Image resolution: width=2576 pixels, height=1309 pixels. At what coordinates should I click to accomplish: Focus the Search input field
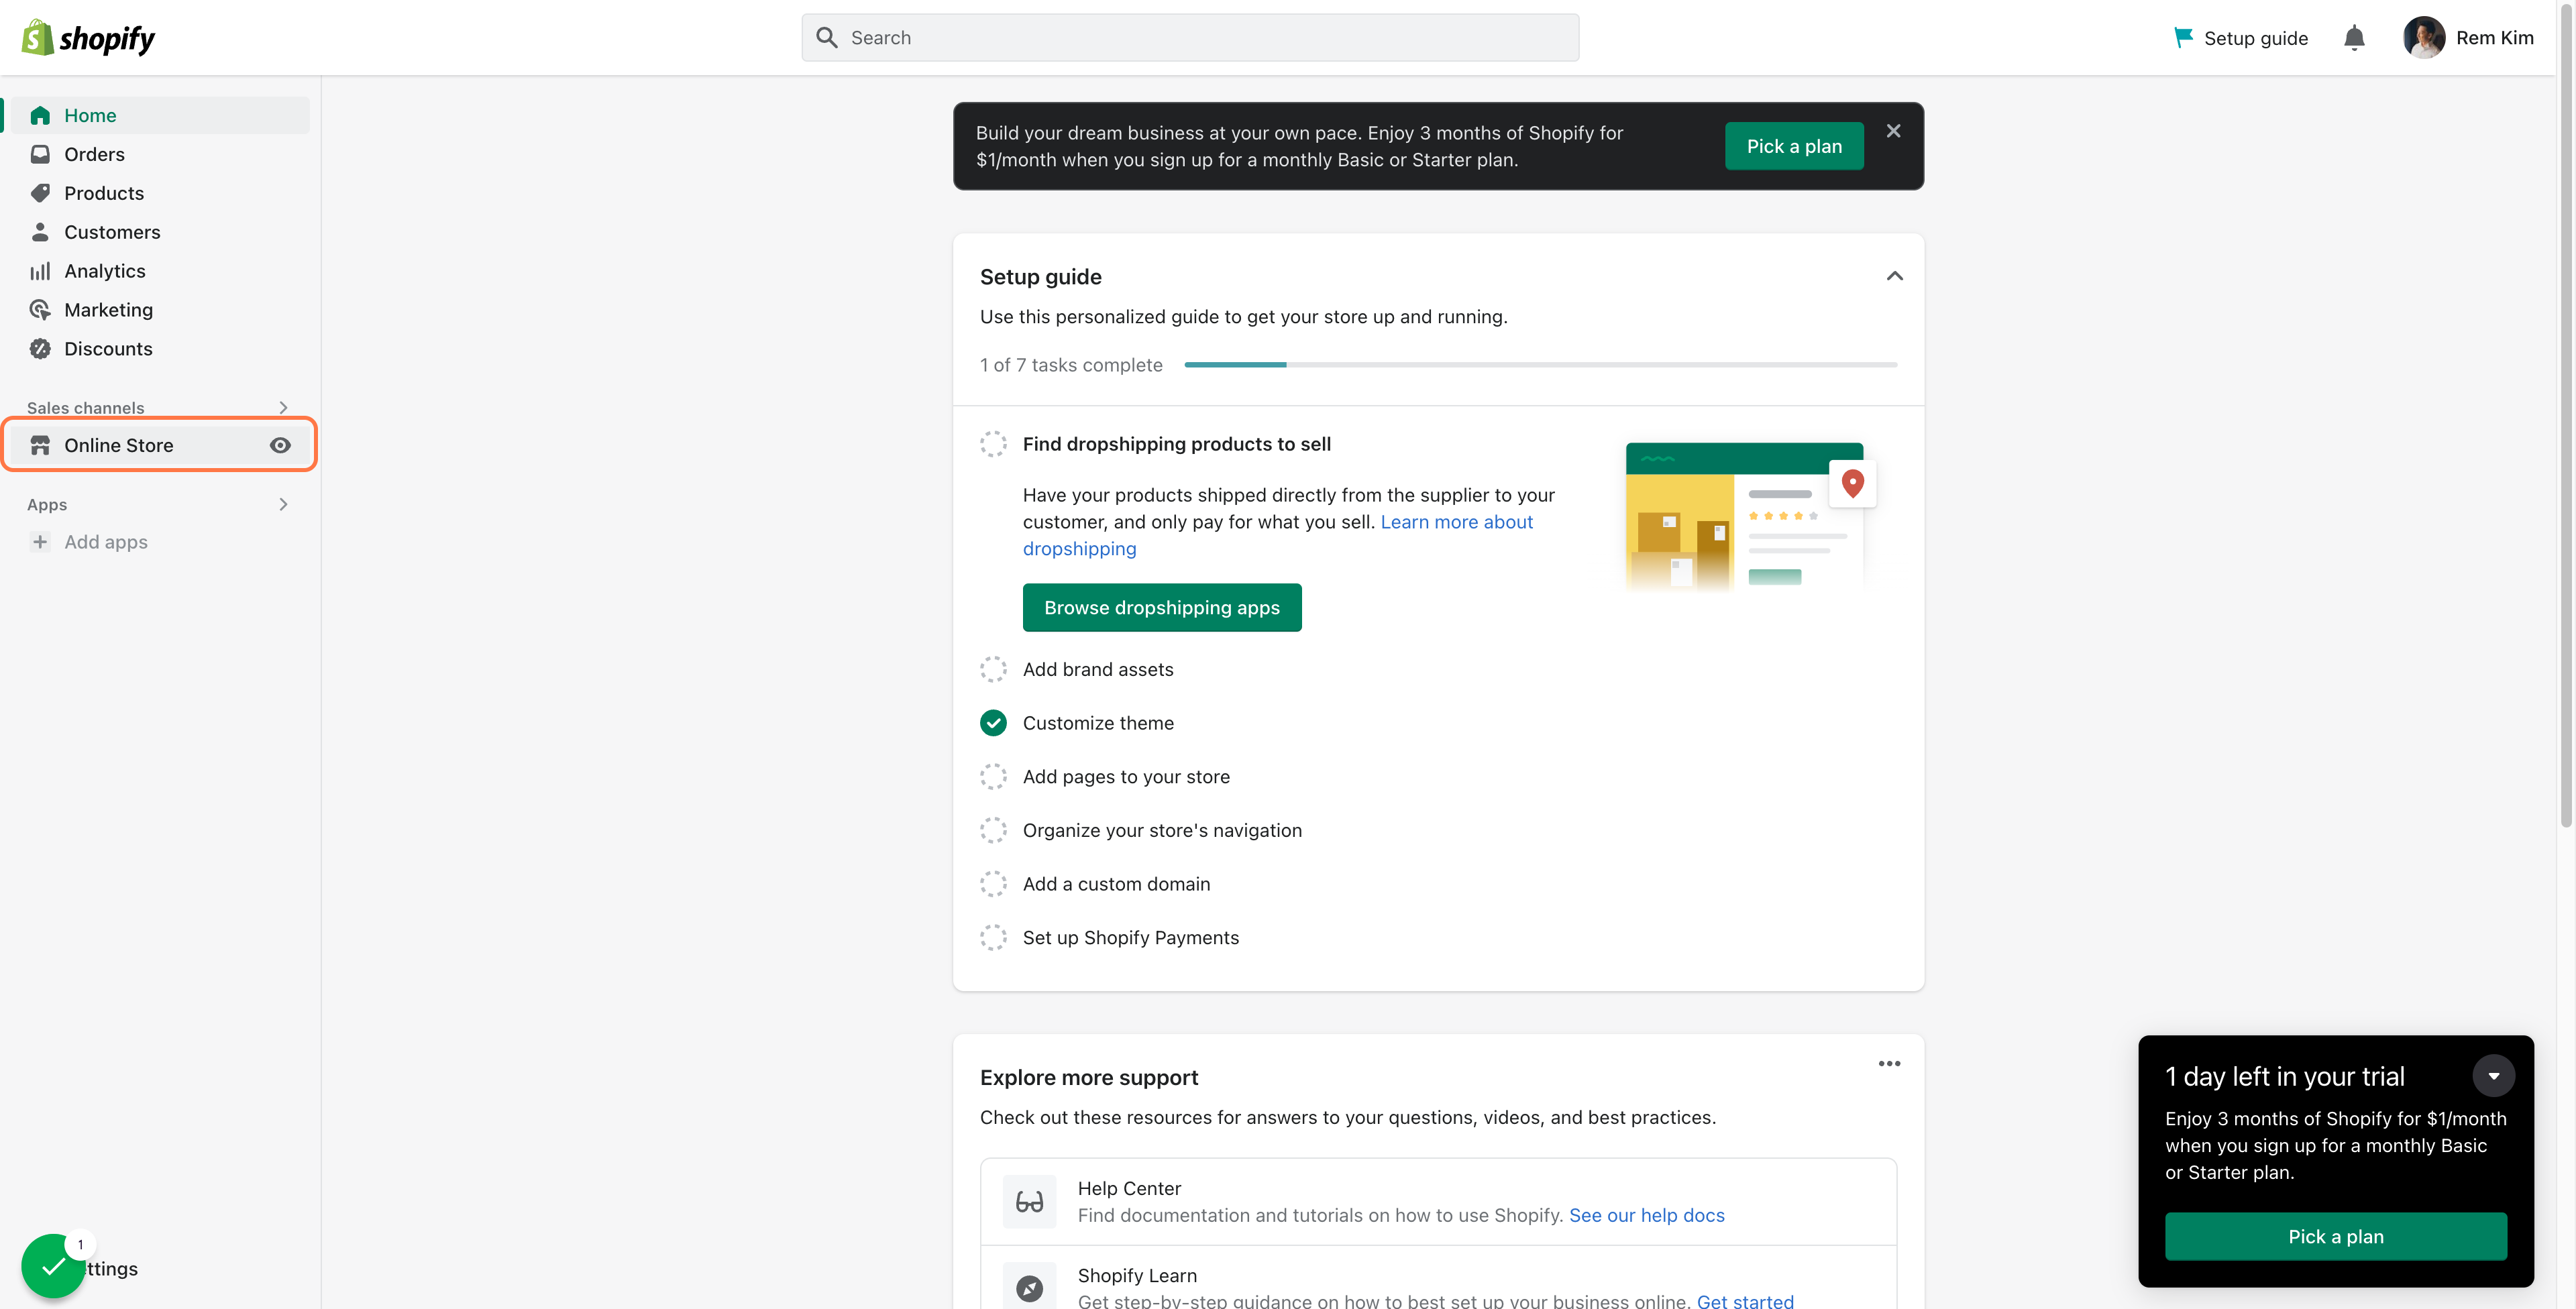click(x=1190, y=38)
